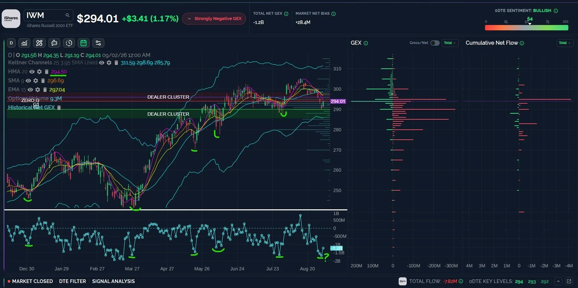Open the Cumulative Net Flow Total dropdown

(565, 43)
